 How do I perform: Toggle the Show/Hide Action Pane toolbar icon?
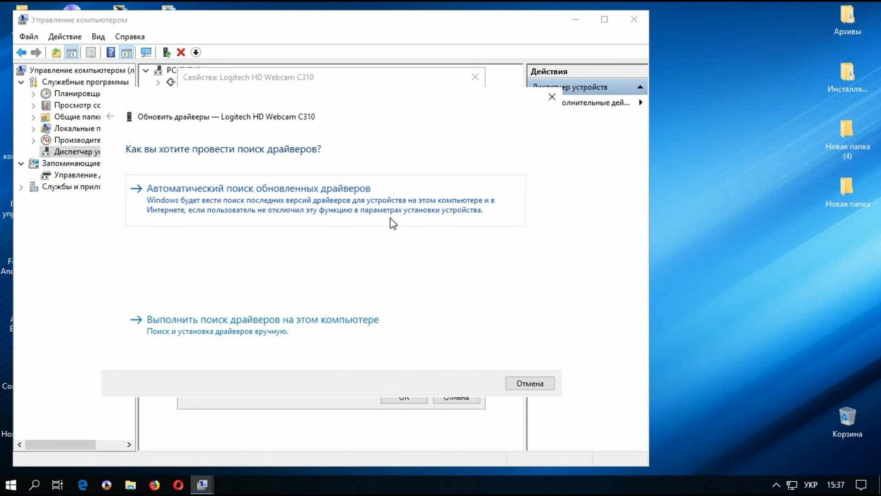pos(126,52)
